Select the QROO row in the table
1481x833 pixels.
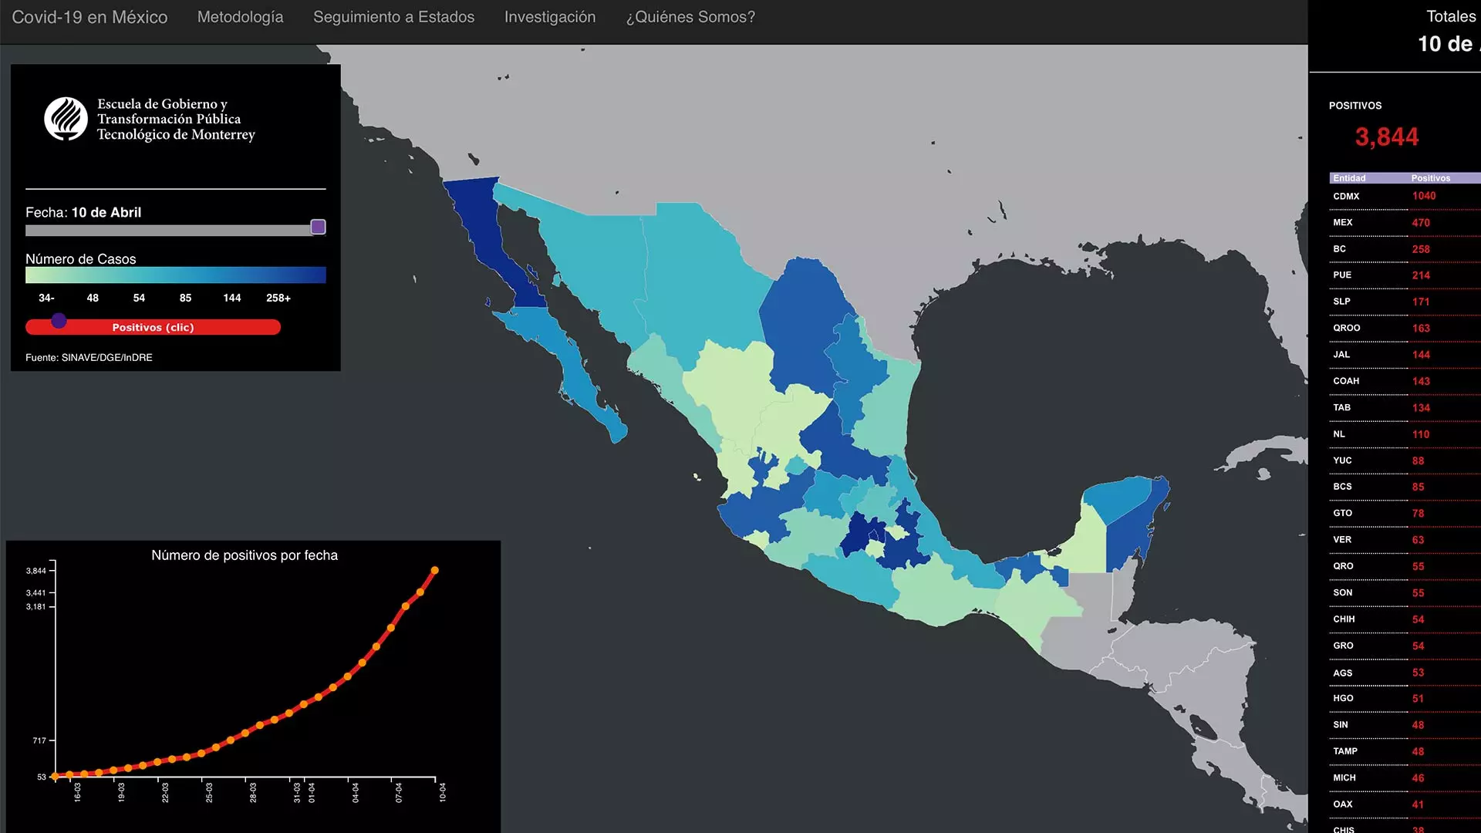coord(1405,328)
